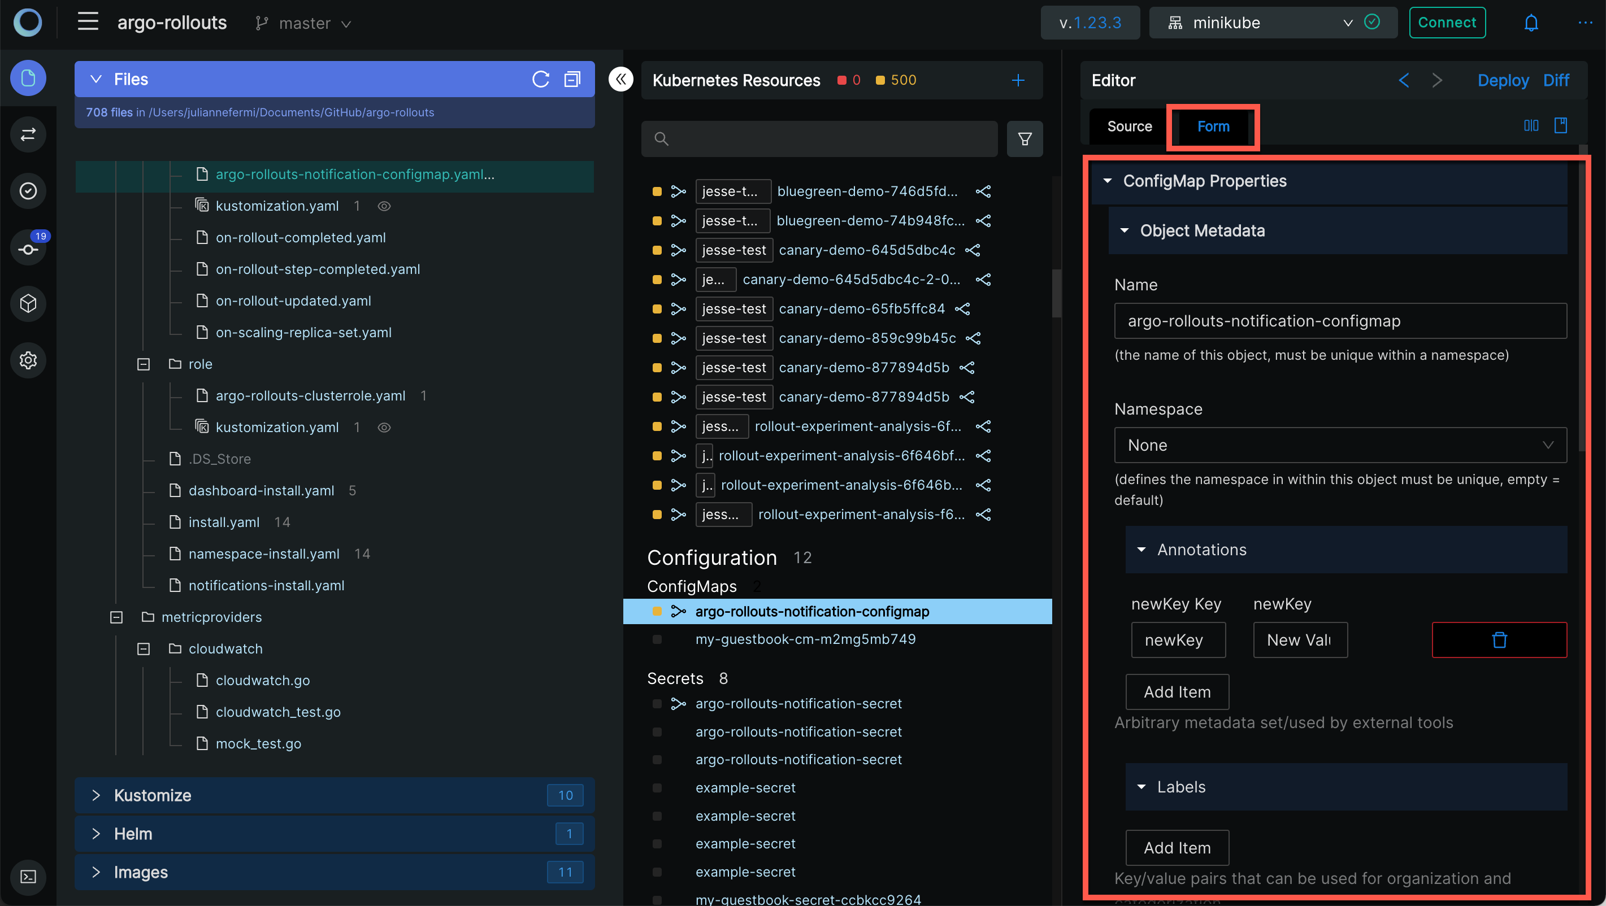The height and width of the screenshot is (906, 1606).
Task: Click the Name input field
Action: pos(1340,321)
